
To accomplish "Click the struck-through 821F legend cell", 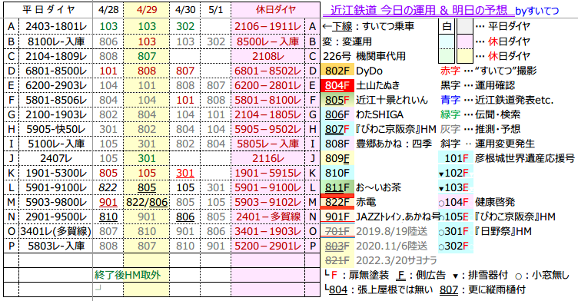I will point(337,260).
